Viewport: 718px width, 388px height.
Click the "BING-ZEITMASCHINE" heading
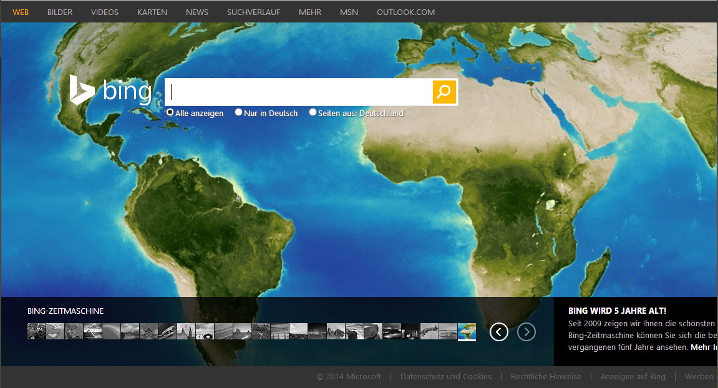[x=65, y=311]
